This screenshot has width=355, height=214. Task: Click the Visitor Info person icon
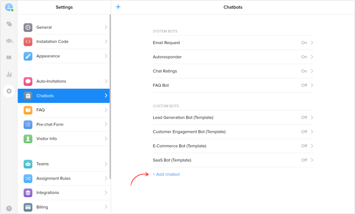[x=28, y=138]
